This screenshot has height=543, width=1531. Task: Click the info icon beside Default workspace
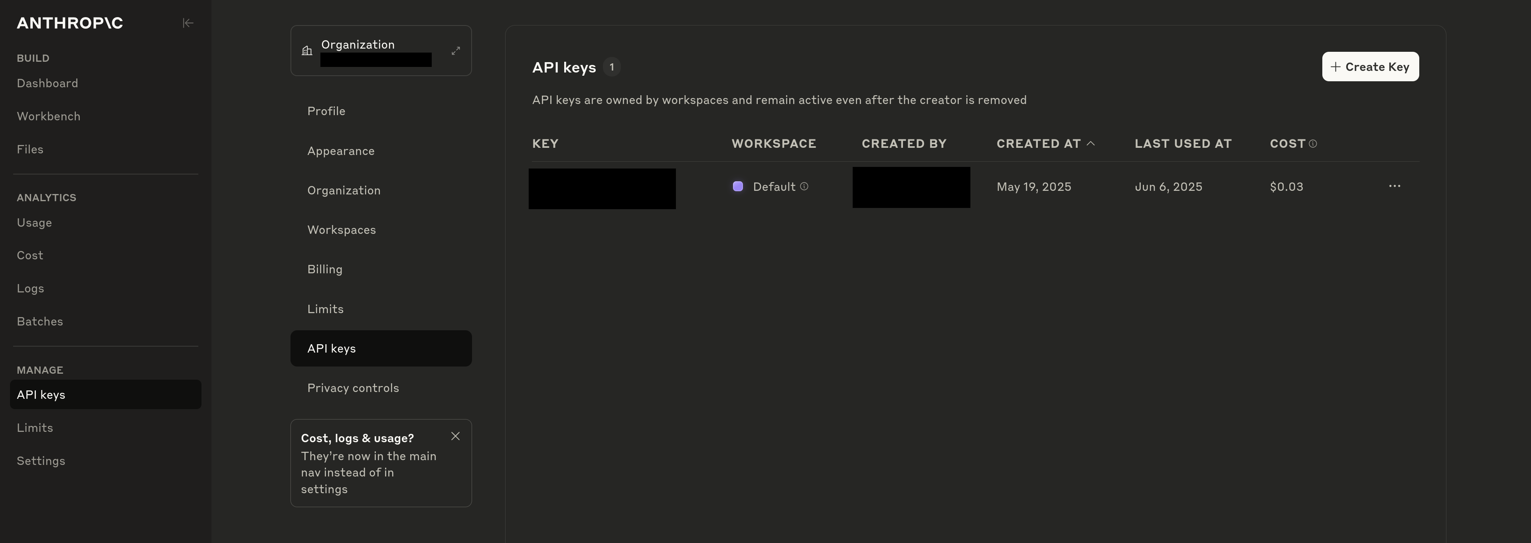click(804, 186)
